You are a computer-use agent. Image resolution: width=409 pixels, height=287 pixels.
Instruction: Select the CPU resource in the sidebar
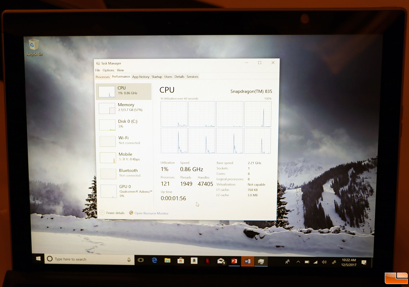pos(124,91)
